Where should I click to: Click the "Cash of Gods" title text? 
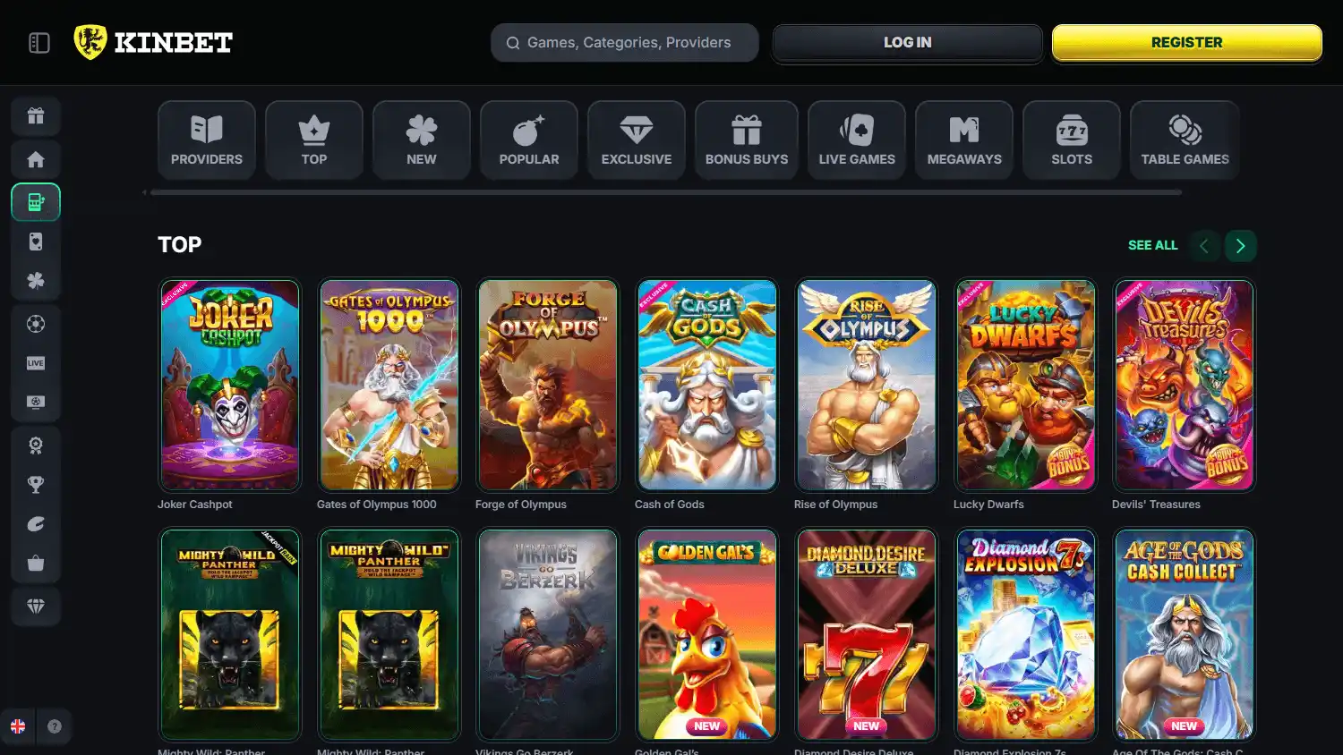(x=670, y=505)
